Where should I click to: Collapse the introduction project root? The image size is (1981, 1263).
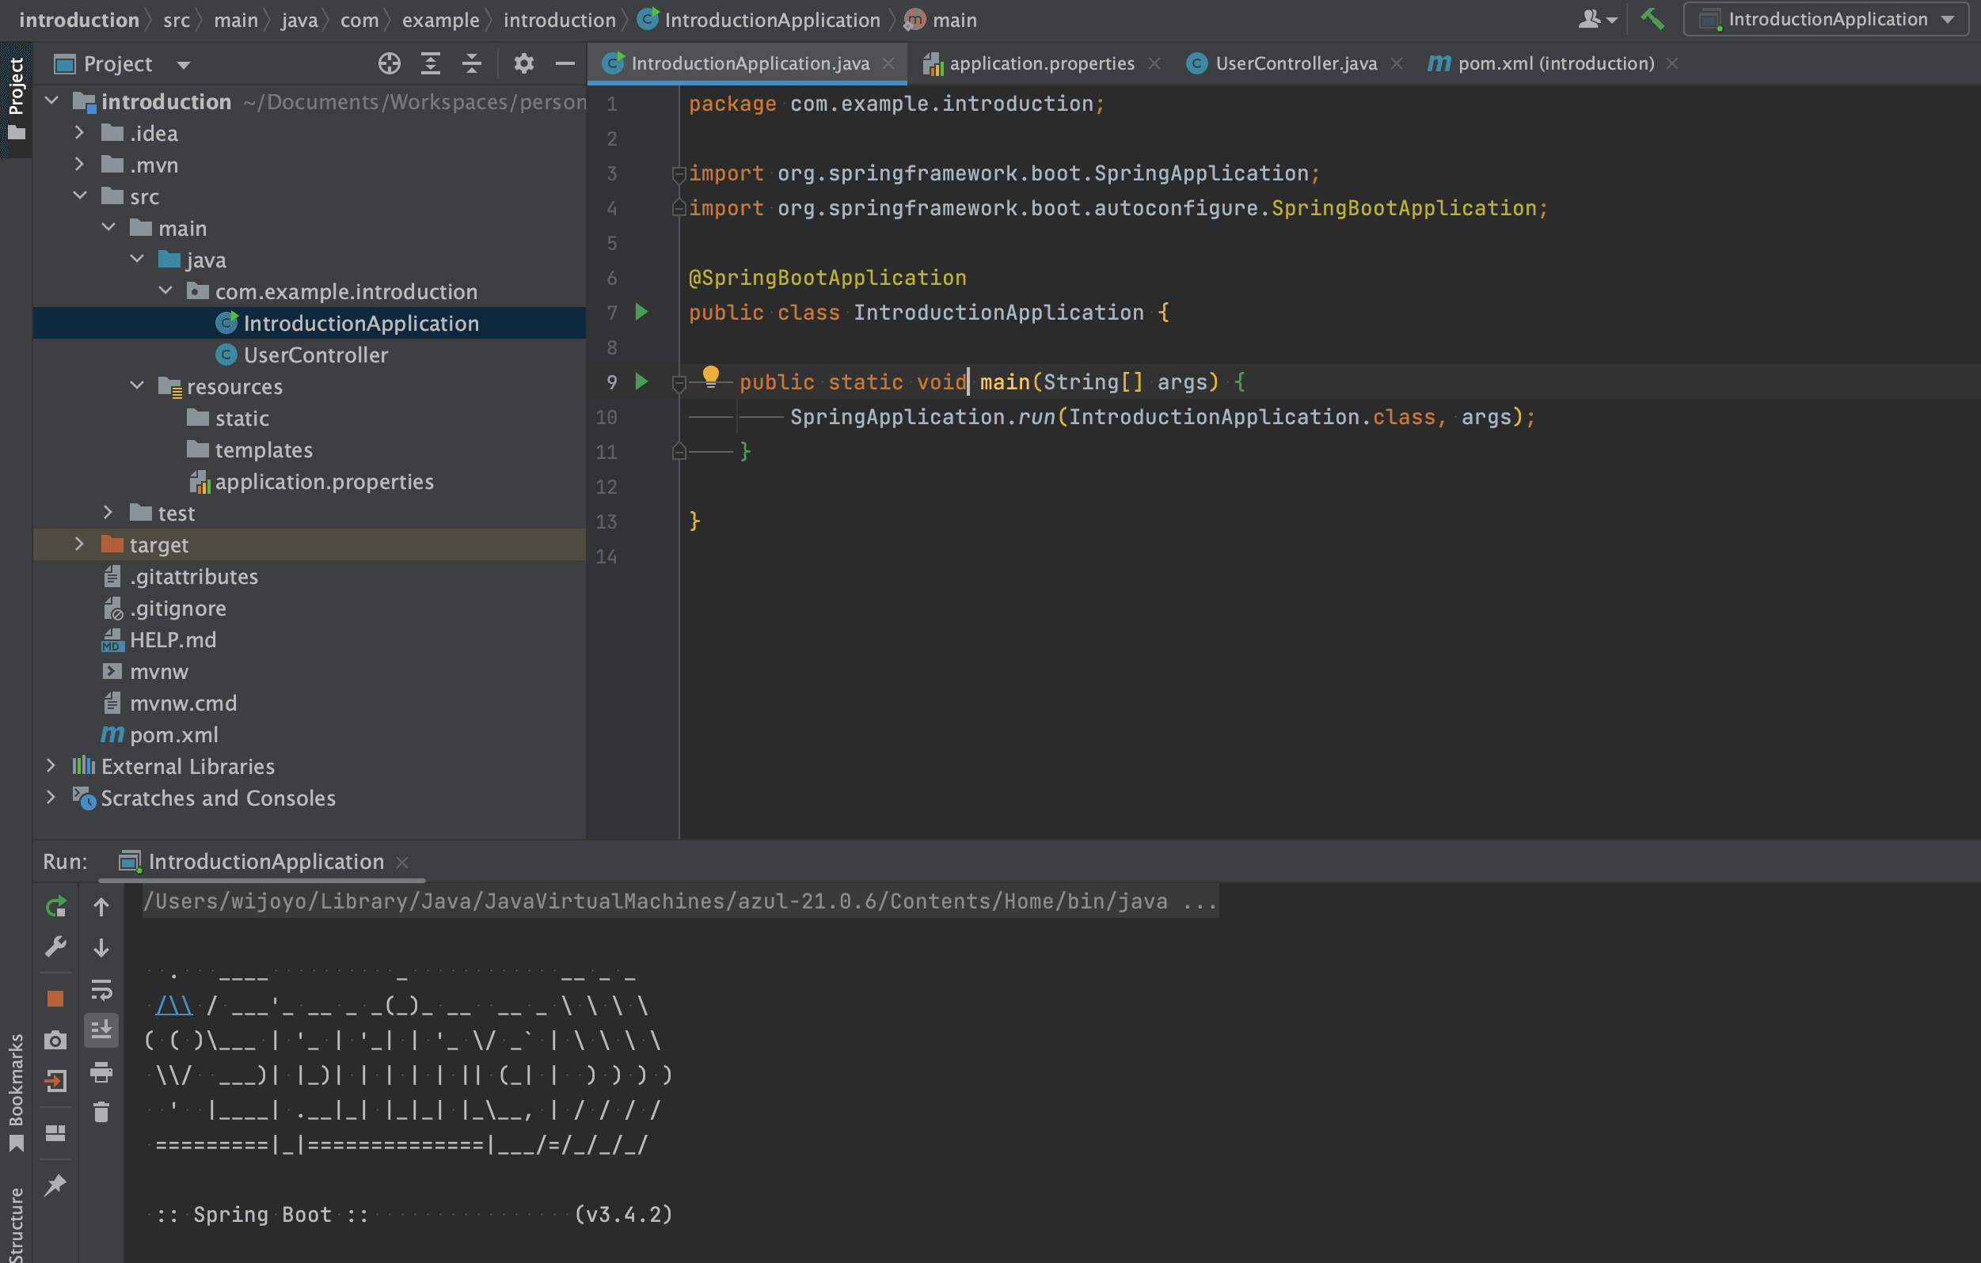click(x=51, y=101)
